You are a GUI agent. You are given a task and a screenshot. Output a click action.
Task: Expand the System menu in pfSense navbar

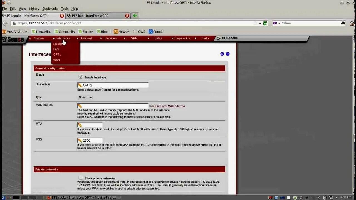click(x=39, y=38)
